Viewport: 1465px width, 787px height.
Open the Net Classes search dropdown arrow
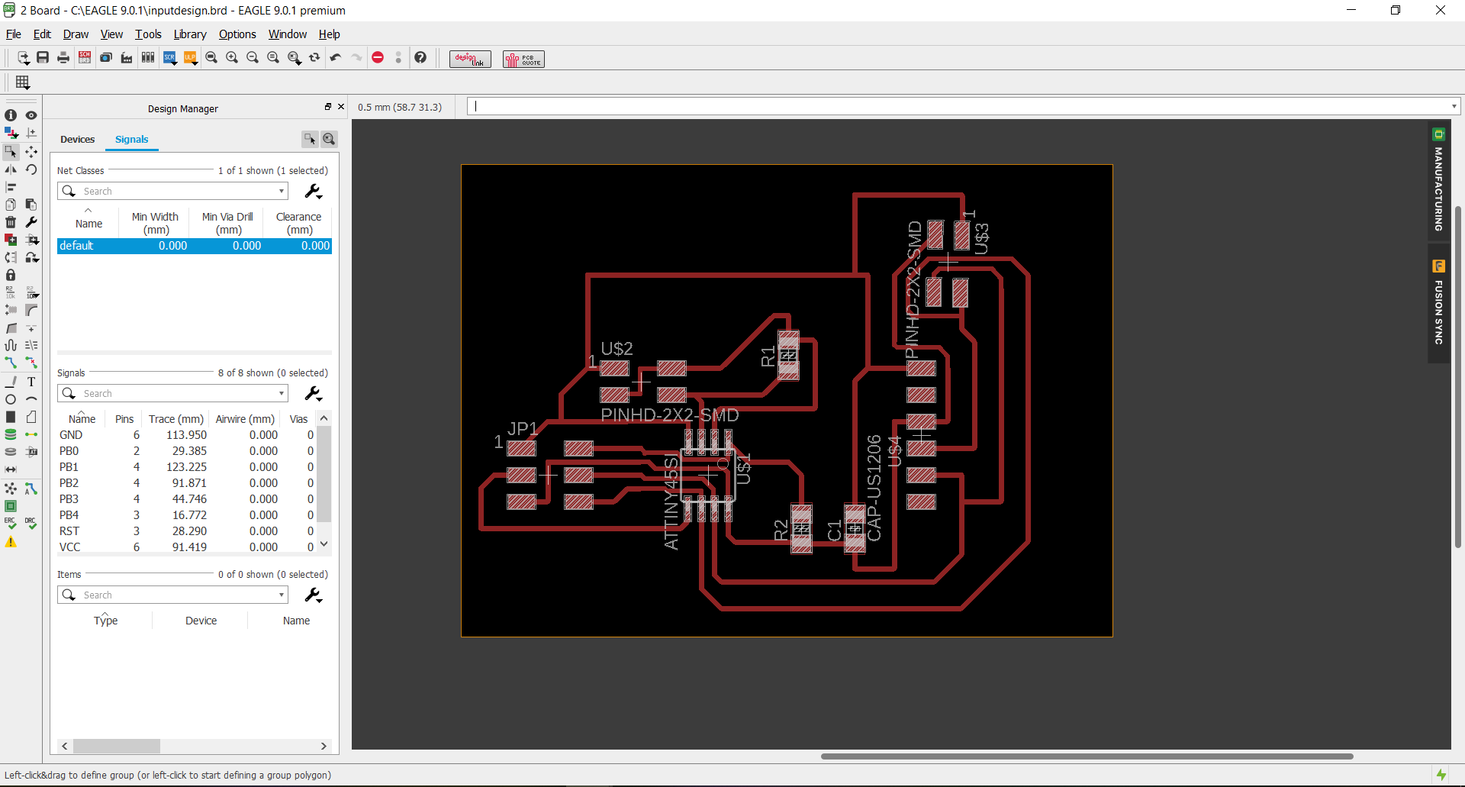[282, 191]
